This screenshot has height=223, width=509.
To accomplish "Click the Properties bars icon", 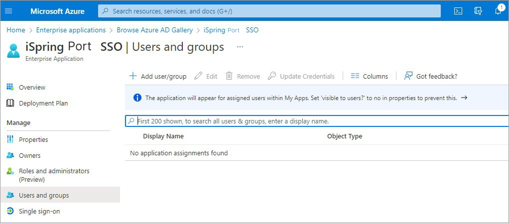I will coord(10,139).
